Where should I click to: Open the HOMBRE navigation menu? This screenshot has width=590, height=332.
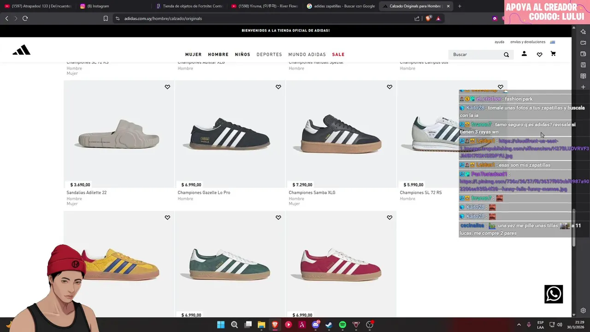[218, 54]
